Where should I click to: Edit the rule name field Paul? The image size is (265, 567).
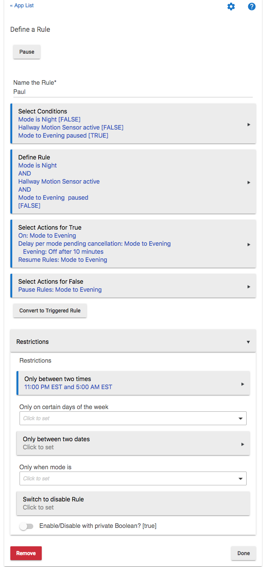(x=133, y=92)
